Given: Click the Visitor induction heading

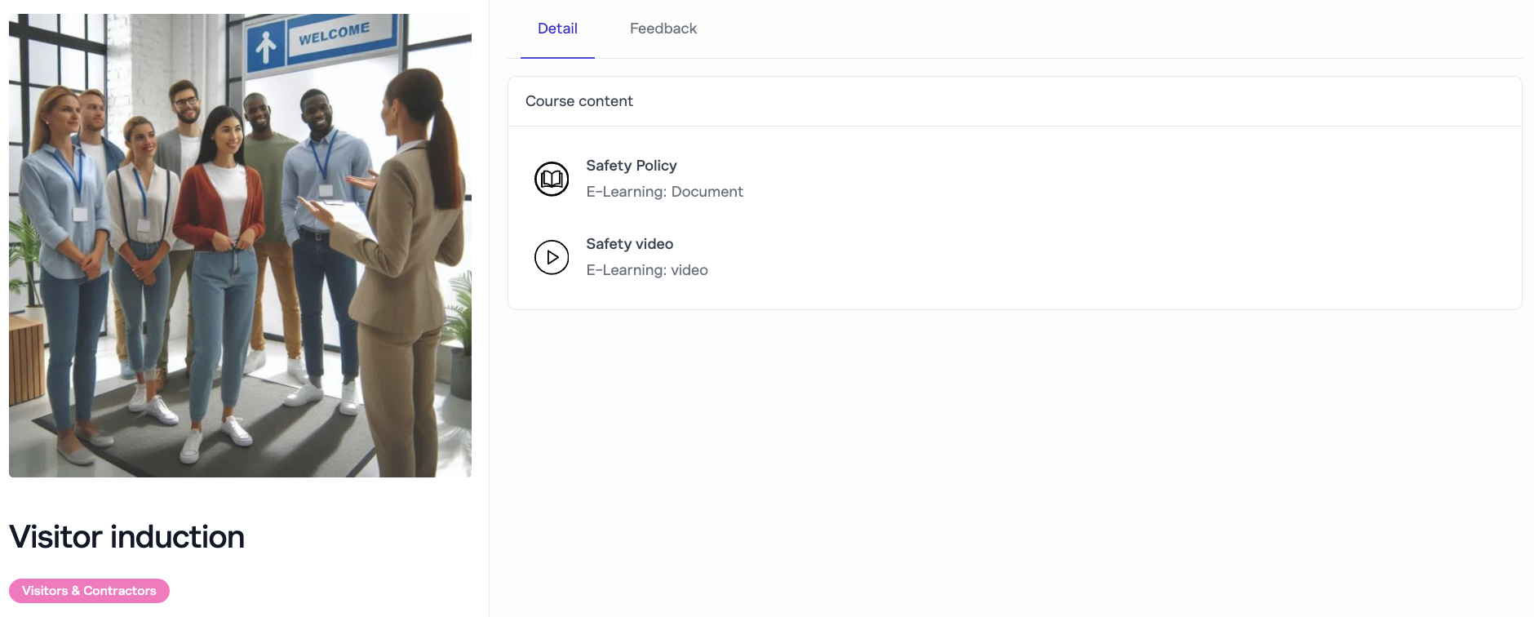Looking at the screenshot, I should point(126,537).
